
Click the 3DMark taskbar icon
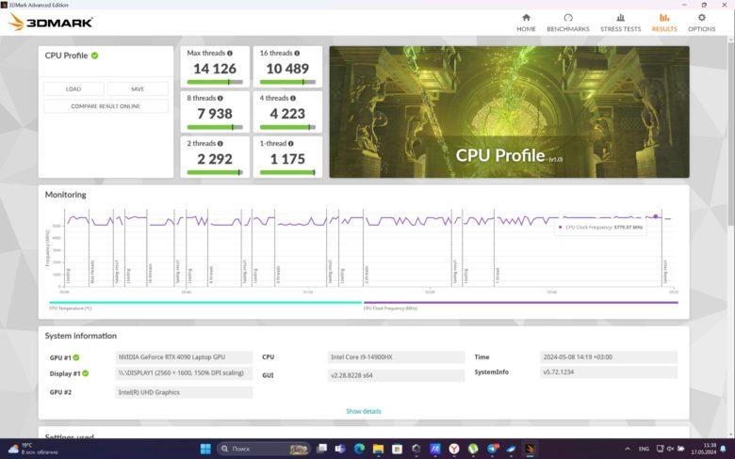530,449
